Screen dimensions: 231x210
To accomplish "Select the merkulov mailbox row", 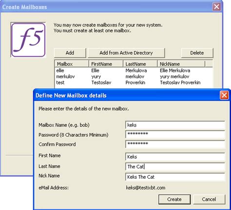I will click(134, 77).
